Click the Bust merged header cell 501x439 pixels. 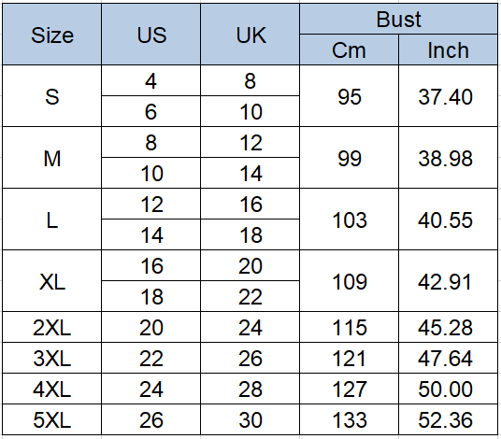coord(398,19)
